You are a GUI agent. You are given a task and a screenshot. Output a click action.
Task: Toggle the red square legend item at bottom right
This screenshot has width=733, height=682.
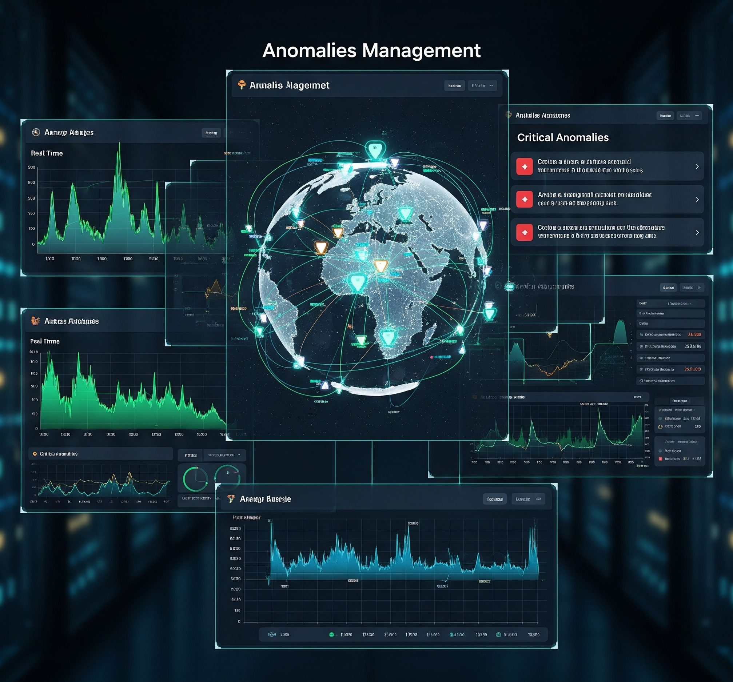[660, 459]
